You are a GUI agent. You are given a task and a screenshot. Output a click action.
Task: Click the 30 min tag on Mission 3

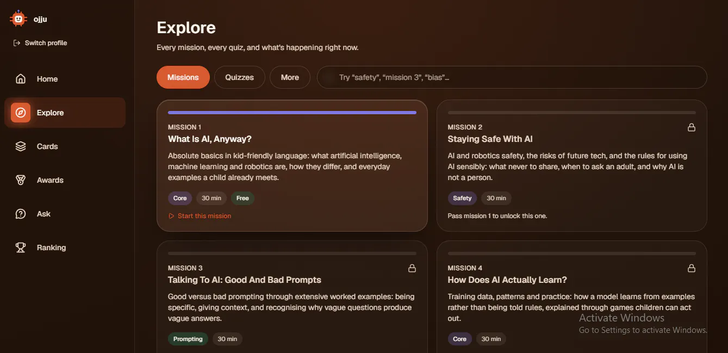(x=227, y=339)
